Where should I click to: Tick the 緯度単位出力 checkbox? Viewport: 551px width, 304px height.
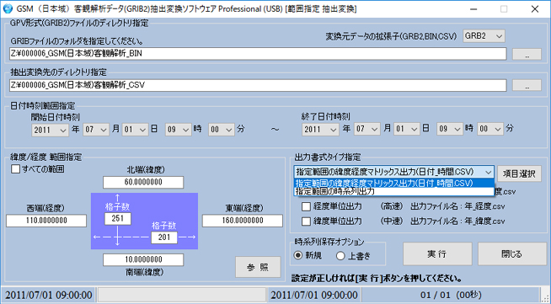click(x=306, y=221)
